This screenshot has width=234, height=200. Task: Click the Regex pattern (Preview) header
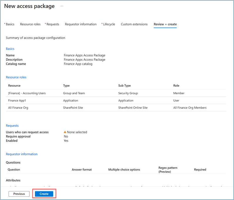[168, 170]
